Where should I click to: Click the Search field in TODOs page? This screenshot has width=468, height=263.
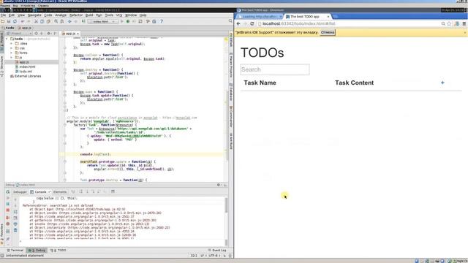pos(275,69)
